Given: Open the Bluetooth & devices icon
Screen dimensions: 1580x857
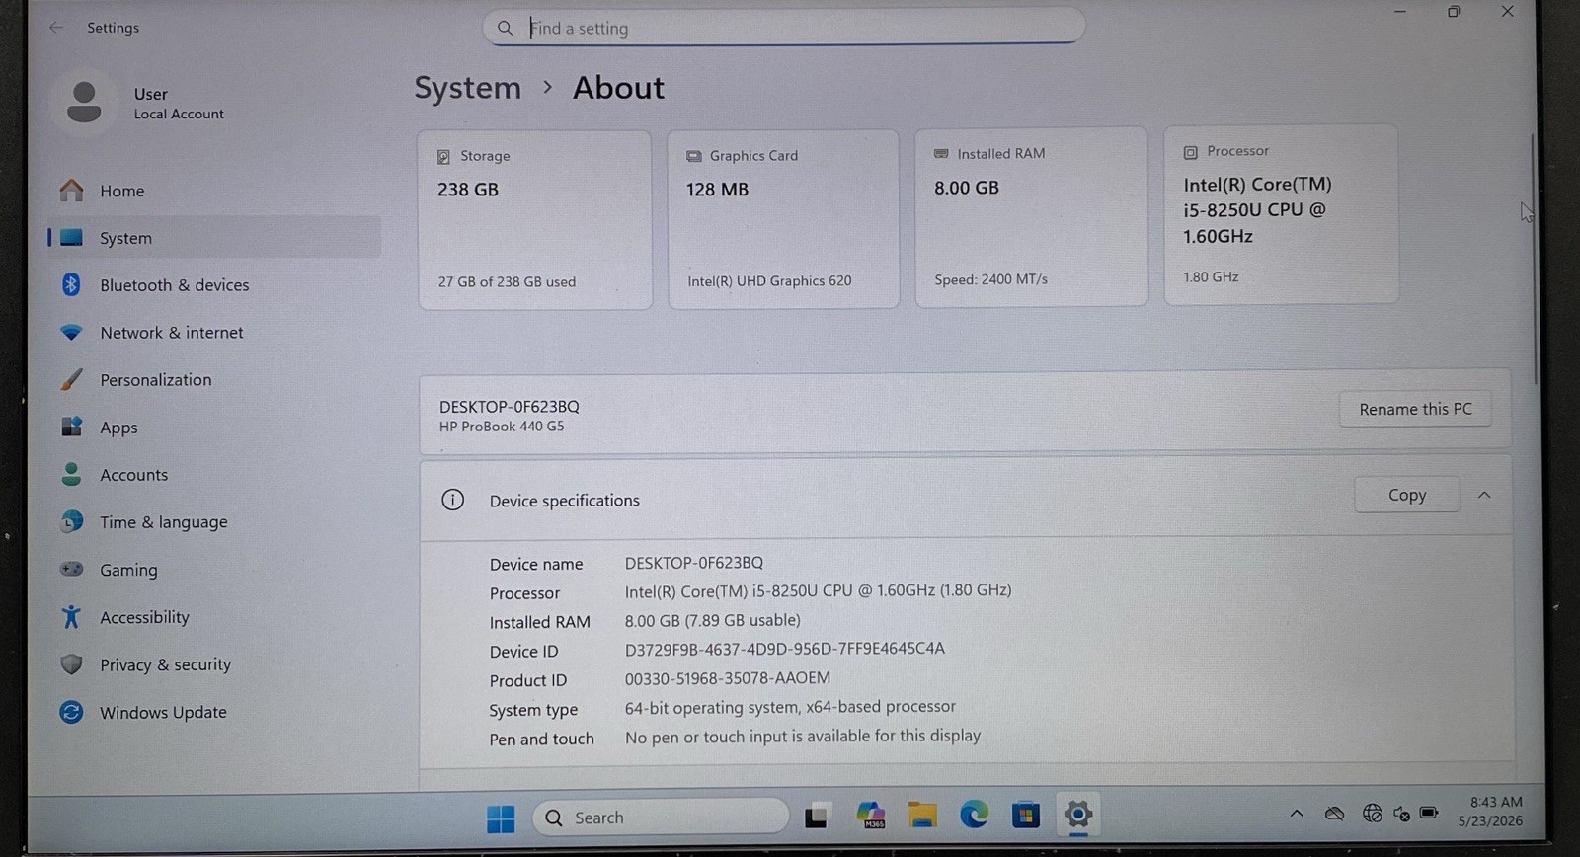Looking at the screenshot, I should [71, 284].
